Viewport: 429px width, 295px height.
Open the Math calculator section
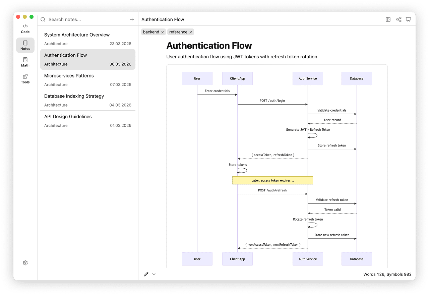(x=25, y=62)
